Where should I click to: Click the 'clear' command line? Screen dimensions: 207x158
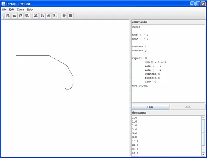pos(136,27)
